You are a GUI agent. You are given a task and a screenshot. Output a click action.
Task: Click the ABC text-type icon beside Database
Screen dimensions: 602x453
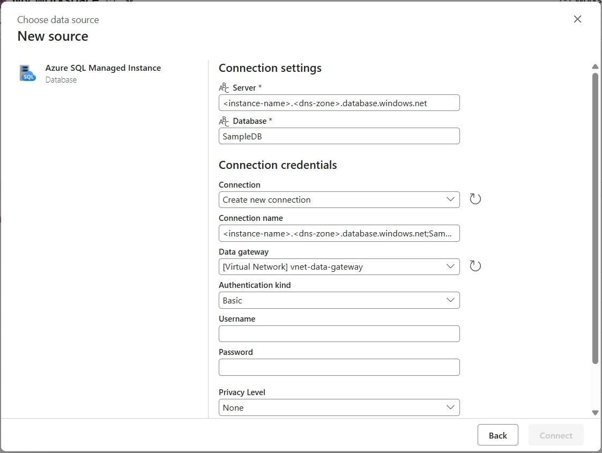(224, 121)
